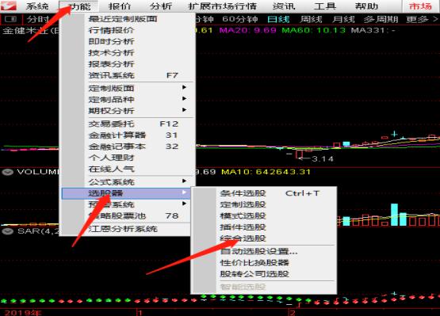
Task: Click the MA60: 10.13 indicator label
Action: coord(313,30)
